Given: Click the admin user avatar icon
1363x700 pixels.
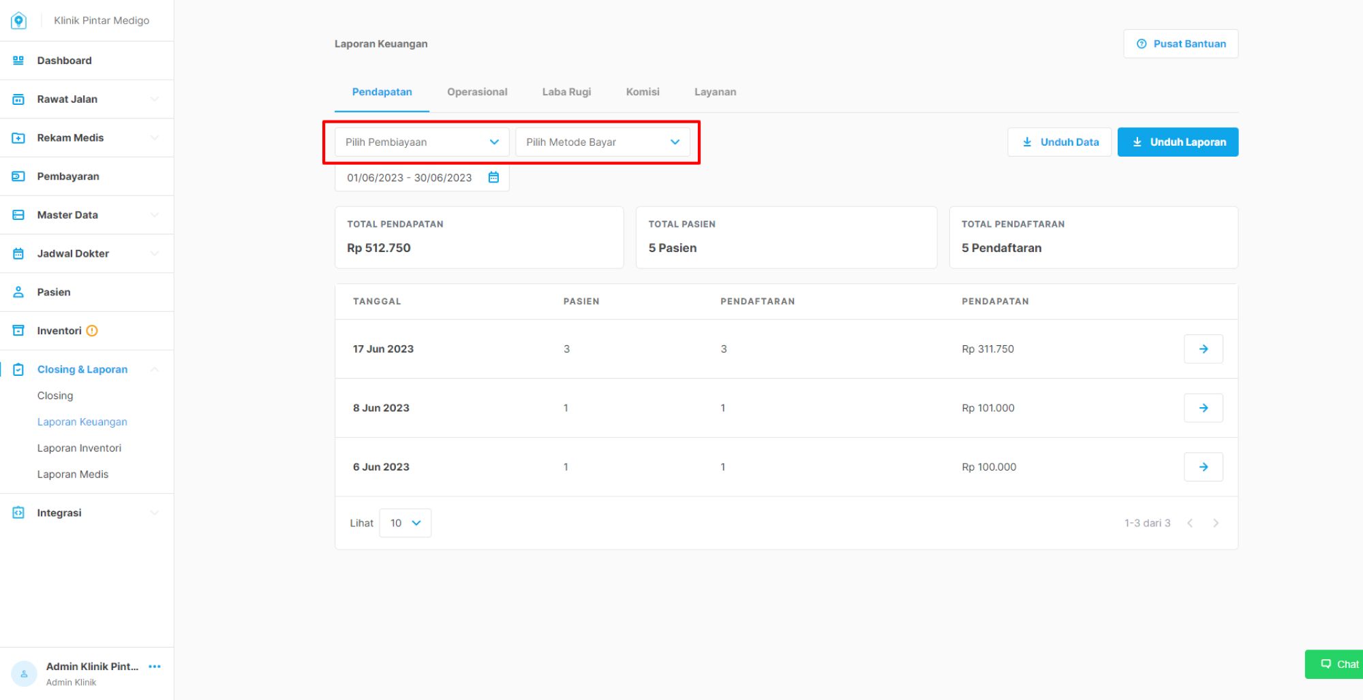Looking at the screenshot, I should [x=24, y=673].
